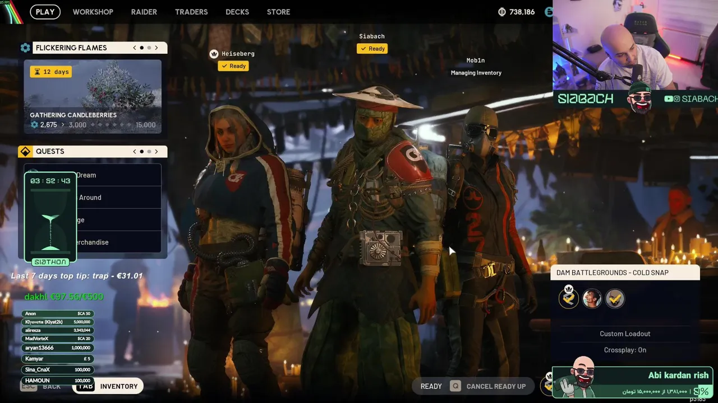Go to the TRADERS tab
The height and width of the screenshot is (403, 718).
coord(191,12)
